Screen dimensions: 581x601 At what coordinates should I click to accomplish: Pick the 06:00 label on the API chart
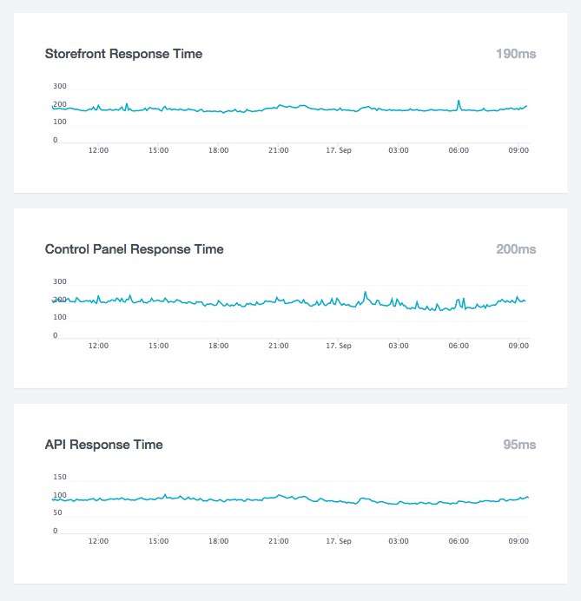click(x=459, y=541)
